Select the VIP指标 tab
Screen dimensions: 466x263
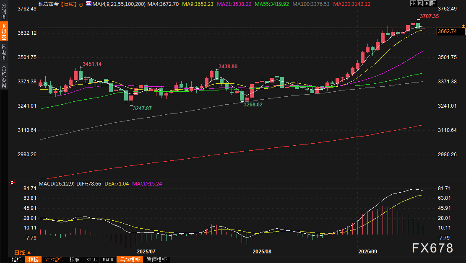click(54, 260)
